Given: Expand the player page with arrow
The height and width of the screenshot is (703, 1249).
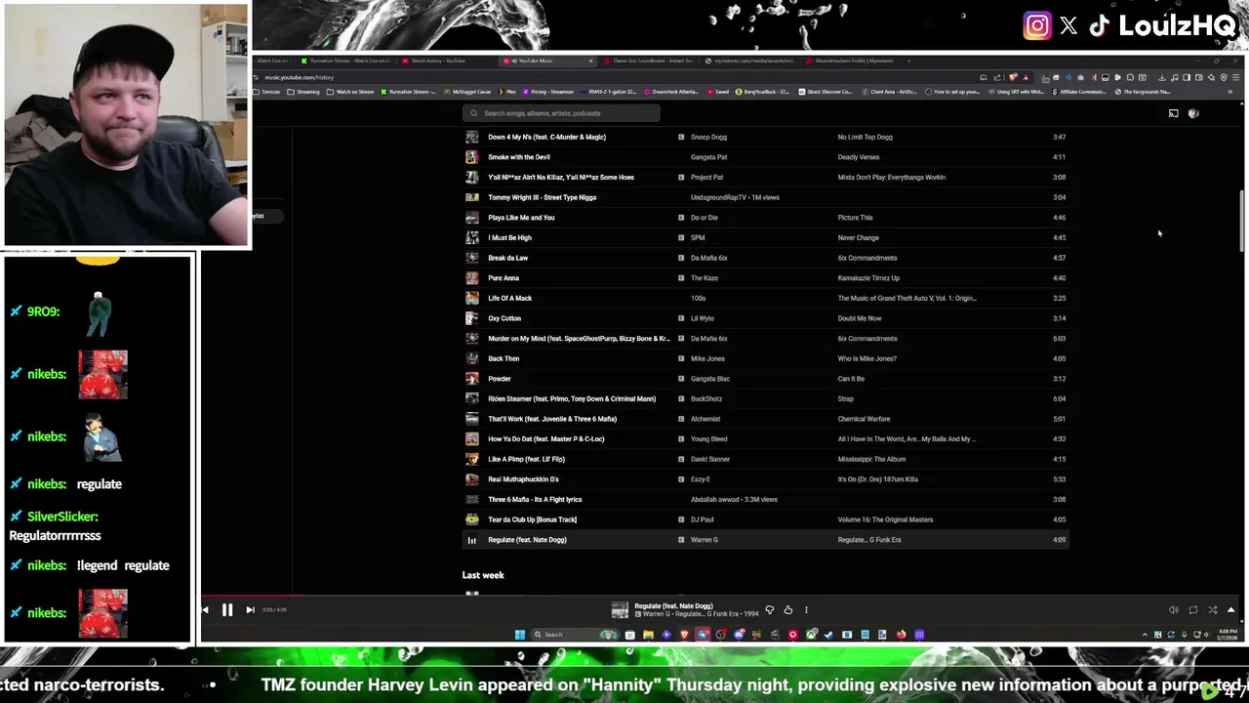Looking at the screenshot, I should 1230,610.
